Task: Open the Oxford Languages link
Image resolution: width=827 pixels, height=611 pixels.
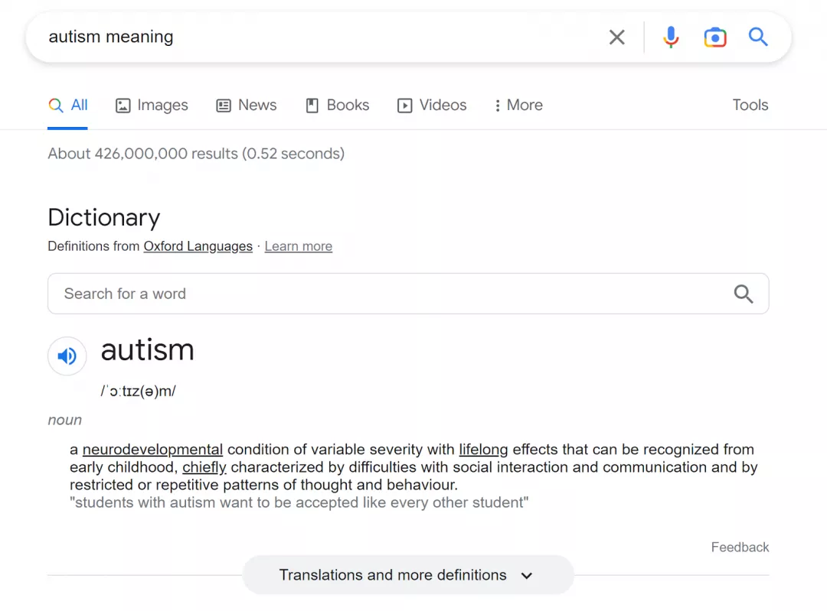Action: tap(198, 246)
